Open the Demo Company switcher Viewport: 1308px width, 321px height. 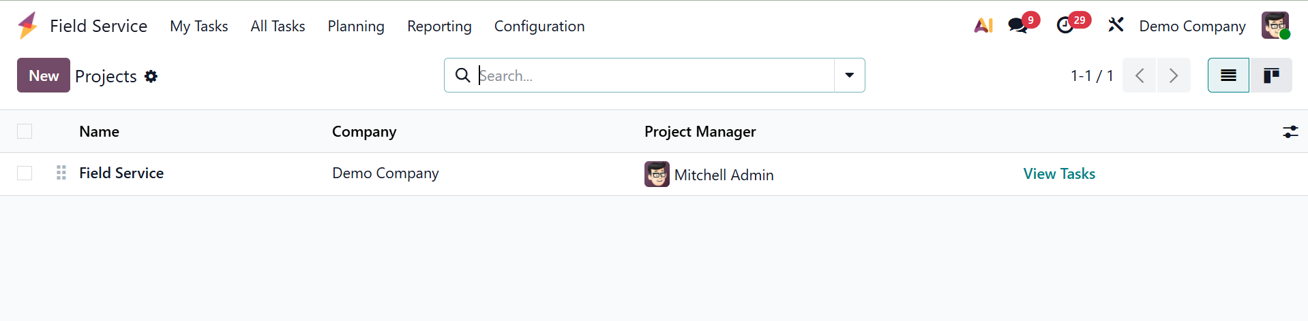pos(1192,26)
